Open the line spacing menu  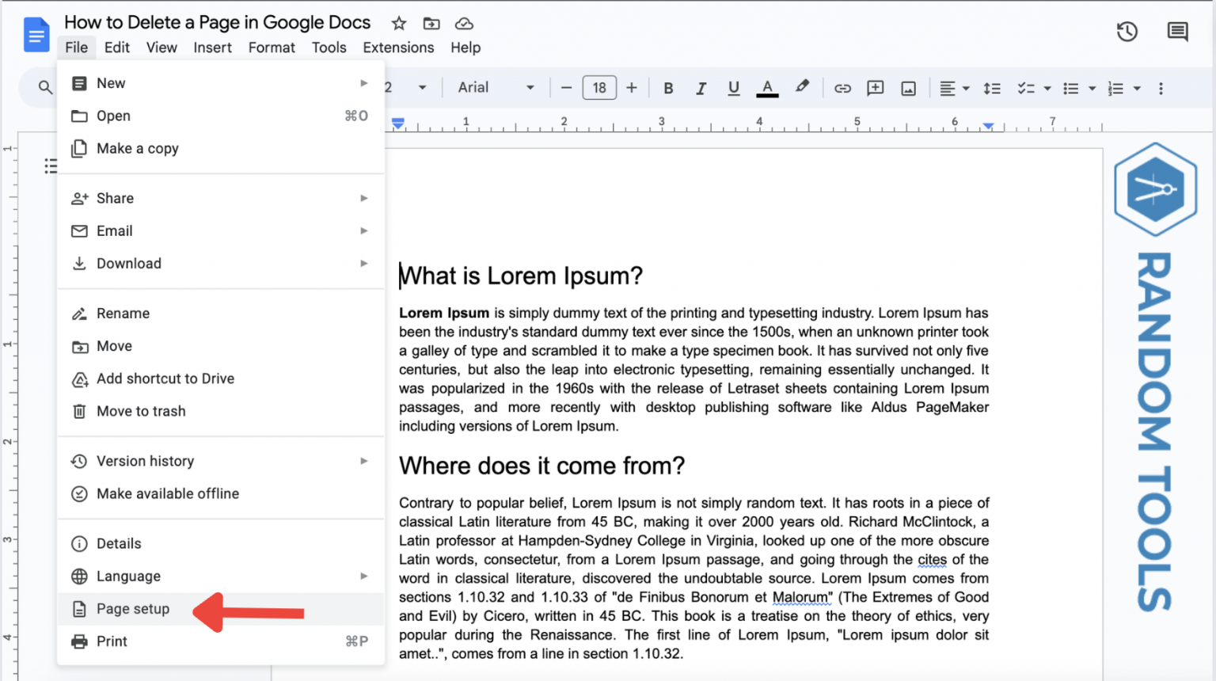992,88
